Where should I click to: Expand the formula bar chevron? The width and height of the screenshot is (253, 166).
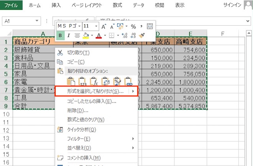(248, 21)
